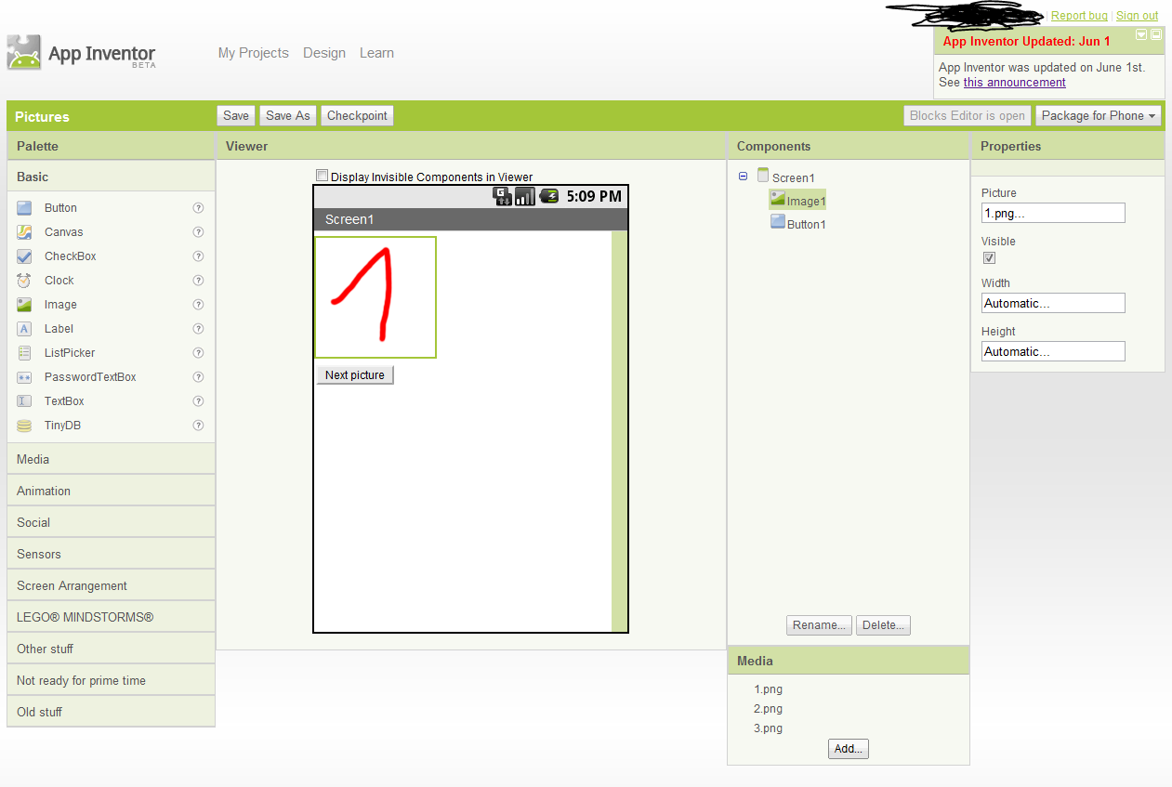Select the Canvas palette icon
This screenshot has width=1172, height=787.
pyautogui.click(x=24, y=232)
